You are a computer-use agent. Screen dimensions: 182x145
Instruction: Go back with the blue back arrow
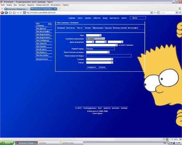(6, 13)
